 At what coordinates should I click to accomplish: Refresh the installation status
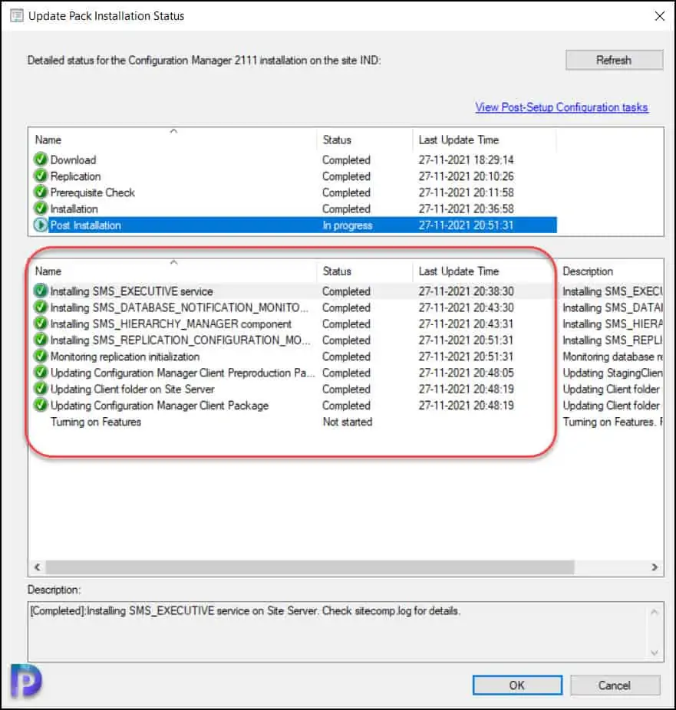point(614,60)
